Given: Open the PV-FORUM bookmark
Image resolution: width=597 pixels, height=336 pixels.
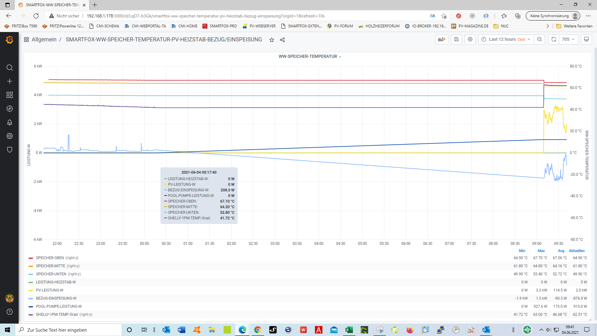Looking at the screenshot, I should click(x=340, y=26).
